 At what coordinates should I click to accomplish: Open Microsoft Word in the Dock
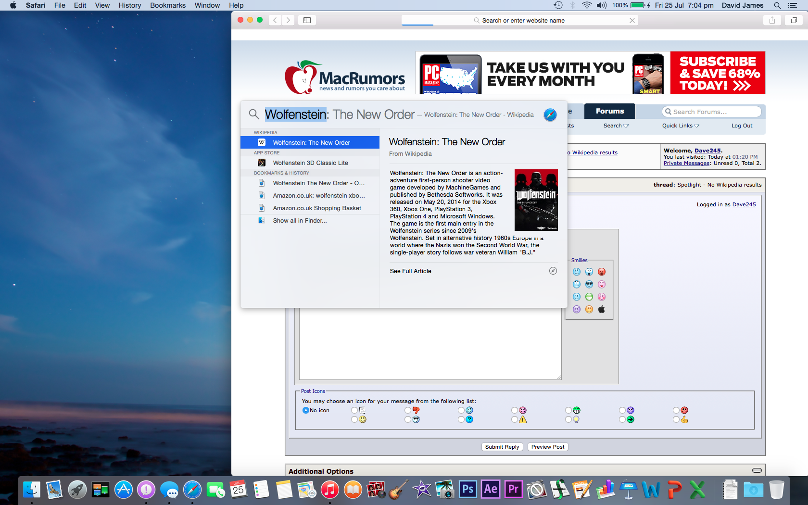651,490
